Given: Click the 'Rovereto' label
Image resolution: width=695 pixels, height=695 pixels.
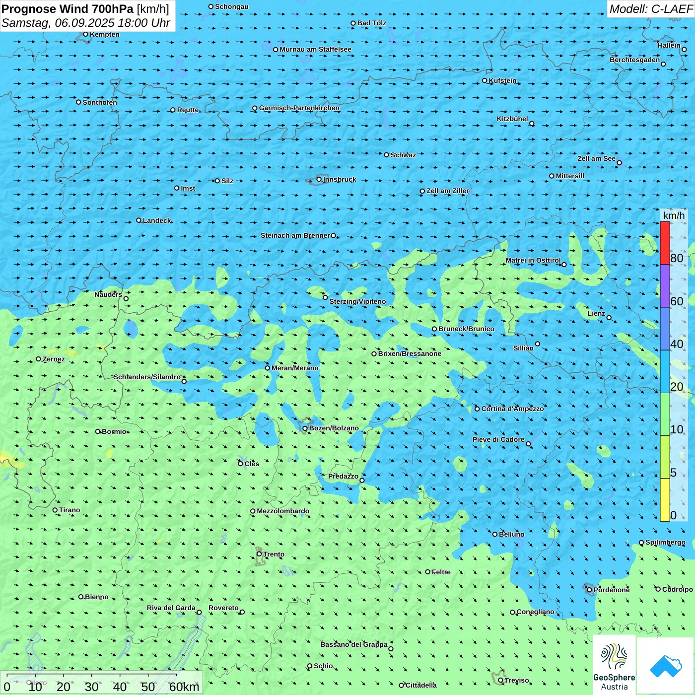Looking at the screenshot, I should 223,608.
